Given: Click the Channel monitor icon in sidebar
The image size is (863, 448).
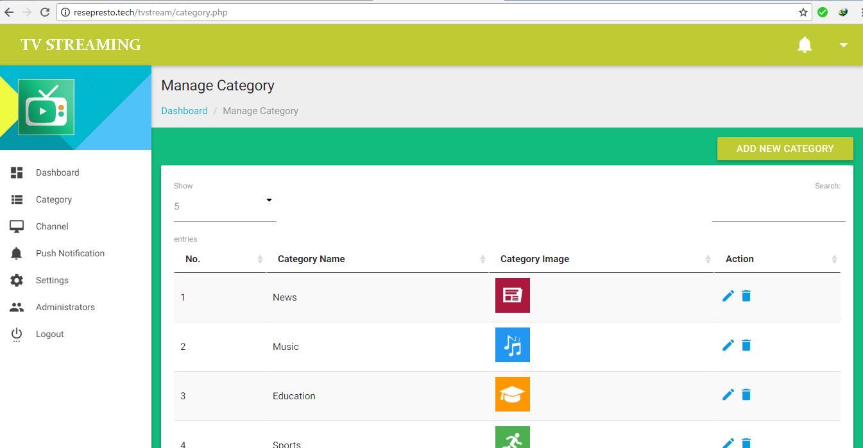Looking at the screenshot, I should (17, 226).
